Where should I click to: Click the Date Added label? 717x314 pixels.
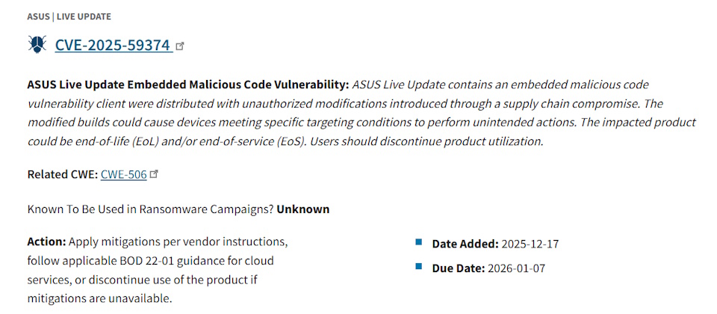click(465, 244)
